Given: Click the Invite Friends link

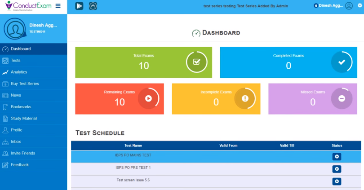Looking at the screenshot, I should click(22, 153).
